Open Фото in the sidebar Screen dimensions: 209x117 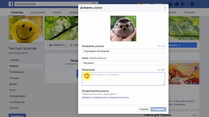[x=12, y=90]
